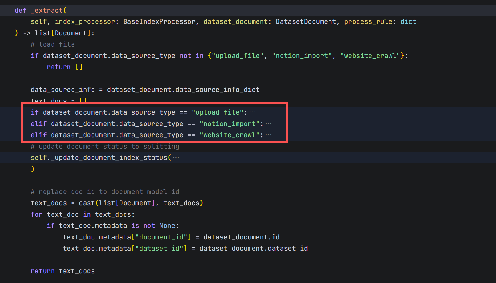Screen dimensions: 496x283
Task: Click the data_source_info variable assignment
Action: (63, 90)
